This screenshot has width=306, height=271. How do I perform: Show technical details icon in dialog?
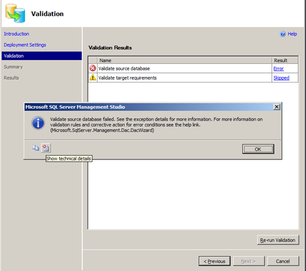46,148
